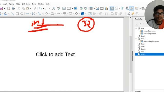
Task: Open the Display Views dropdown arrow
Action: click(72, 8)
